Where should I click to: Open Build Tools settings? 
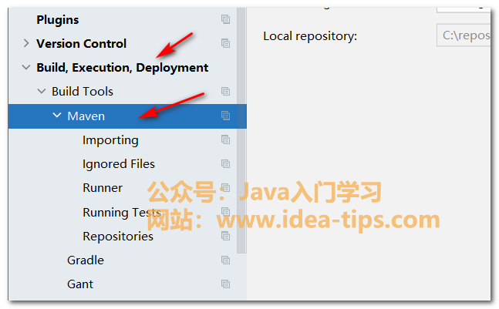coord(83,92)
